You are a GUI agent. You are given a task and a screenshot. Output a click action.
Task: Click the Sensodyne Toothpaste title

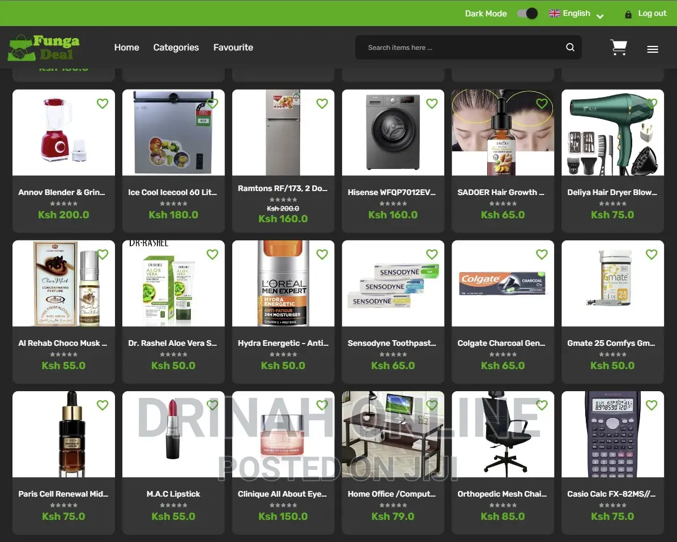coord(392,343)
